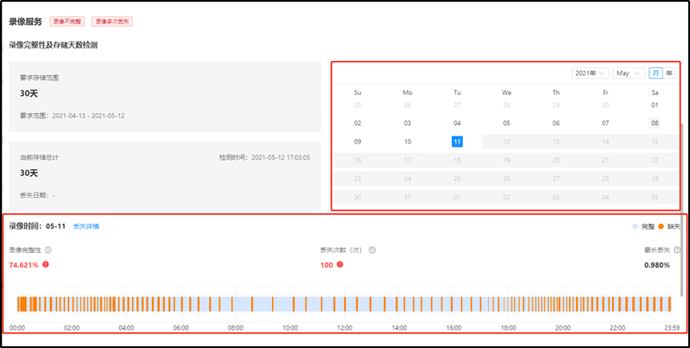Click the recording timeline bar at 10:00
The width and height of the screenshot is (690, 348).
(290, 304)
